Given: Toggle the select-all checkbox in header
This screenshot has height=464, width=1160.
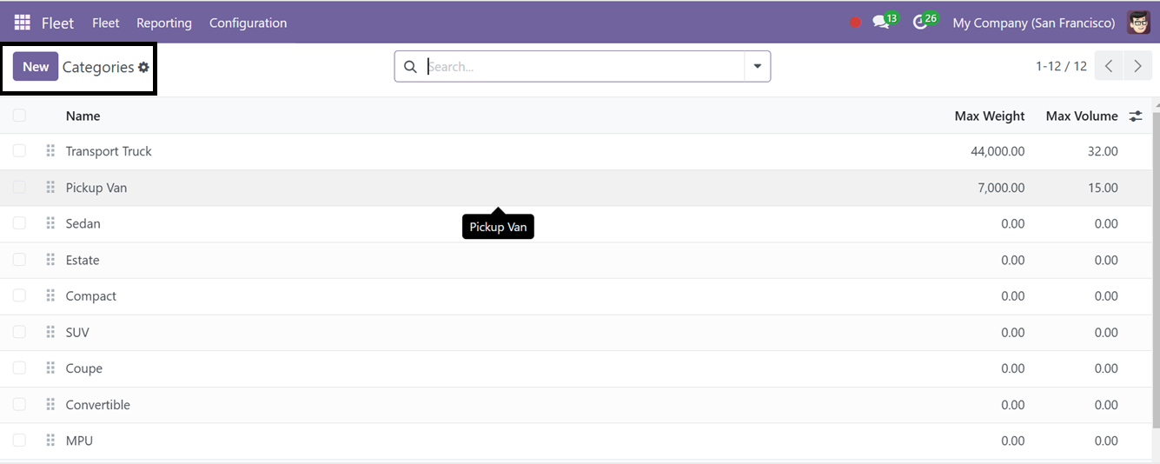Looking at the screenshot, I should 19,115.
